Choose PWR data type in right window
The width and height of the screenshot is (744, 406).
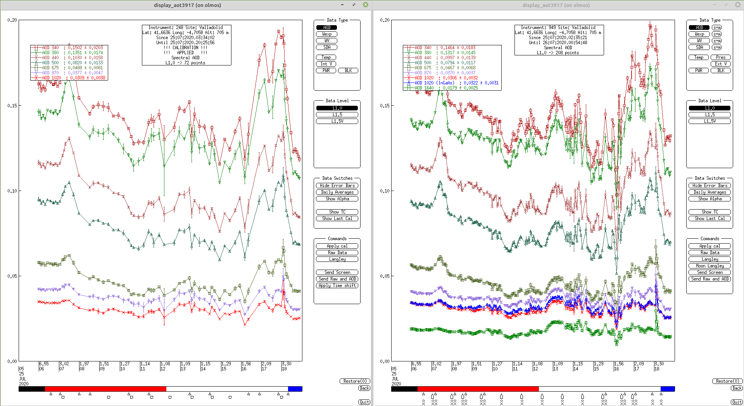(x=699, y=71)
